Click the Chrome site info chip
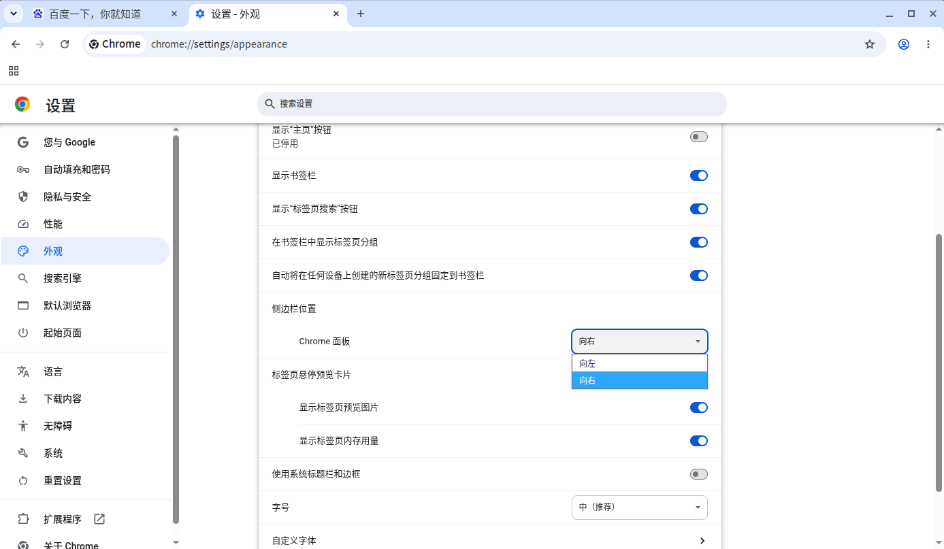 [x=115, y=44]
